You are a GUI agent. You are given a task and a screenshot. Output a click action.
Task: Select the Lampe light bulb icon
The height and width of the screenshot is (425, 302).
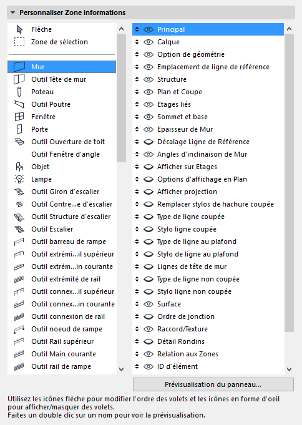pos(19,179)
